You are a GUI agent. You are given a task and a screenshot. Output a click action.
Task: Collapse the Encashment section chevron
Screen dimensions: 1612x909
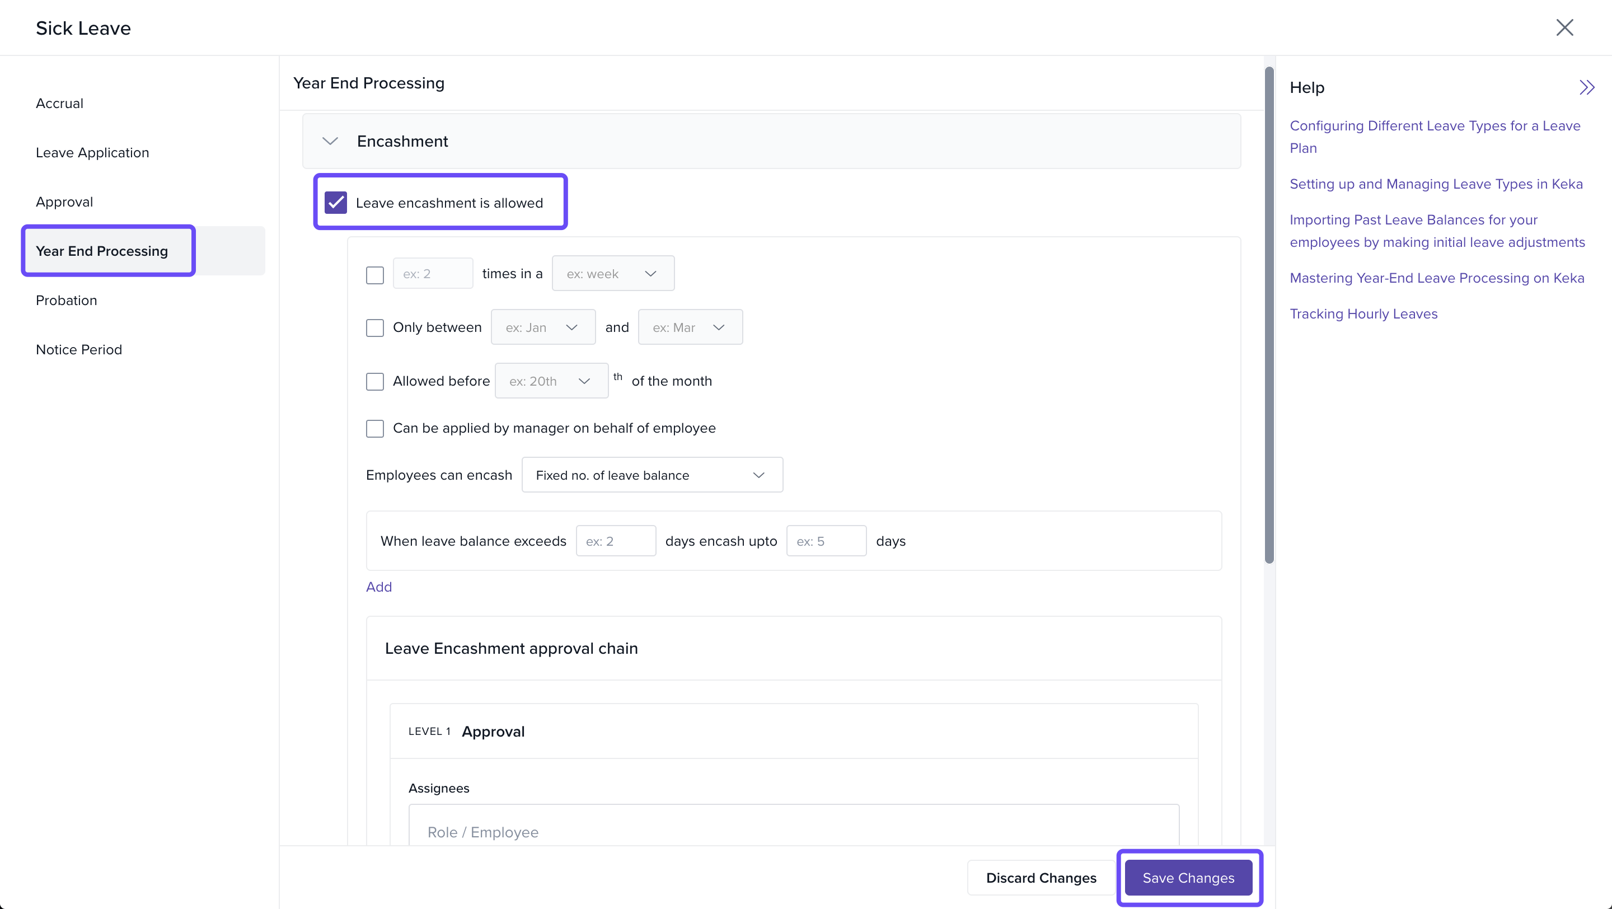pyautogui.click(x=330, y=142)
